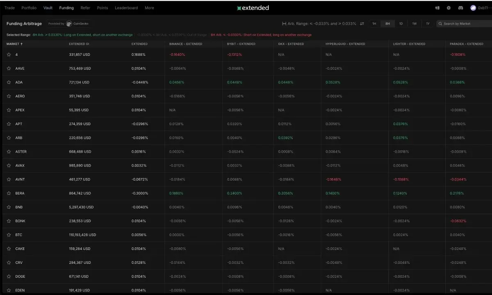
Task: Click ADA Binance 0.0456% value
Action: pyautogui.click(x=177, y=82)
